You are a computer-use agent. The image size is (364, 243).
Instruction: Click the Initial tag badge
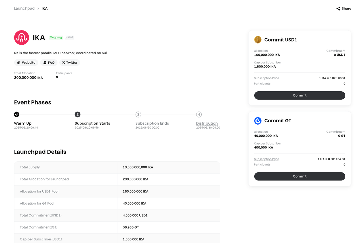click(69, 37)
